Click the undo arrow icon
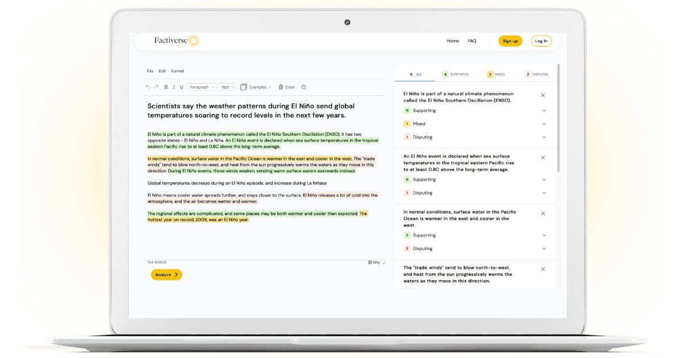The image size is (683, 358). (x=148, y=87)
